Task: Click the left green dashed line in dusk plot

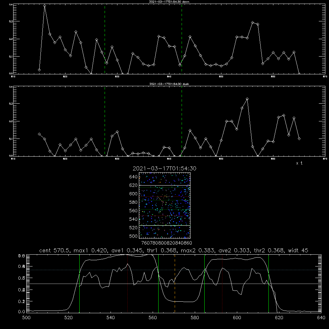Action: click(105, 121)
